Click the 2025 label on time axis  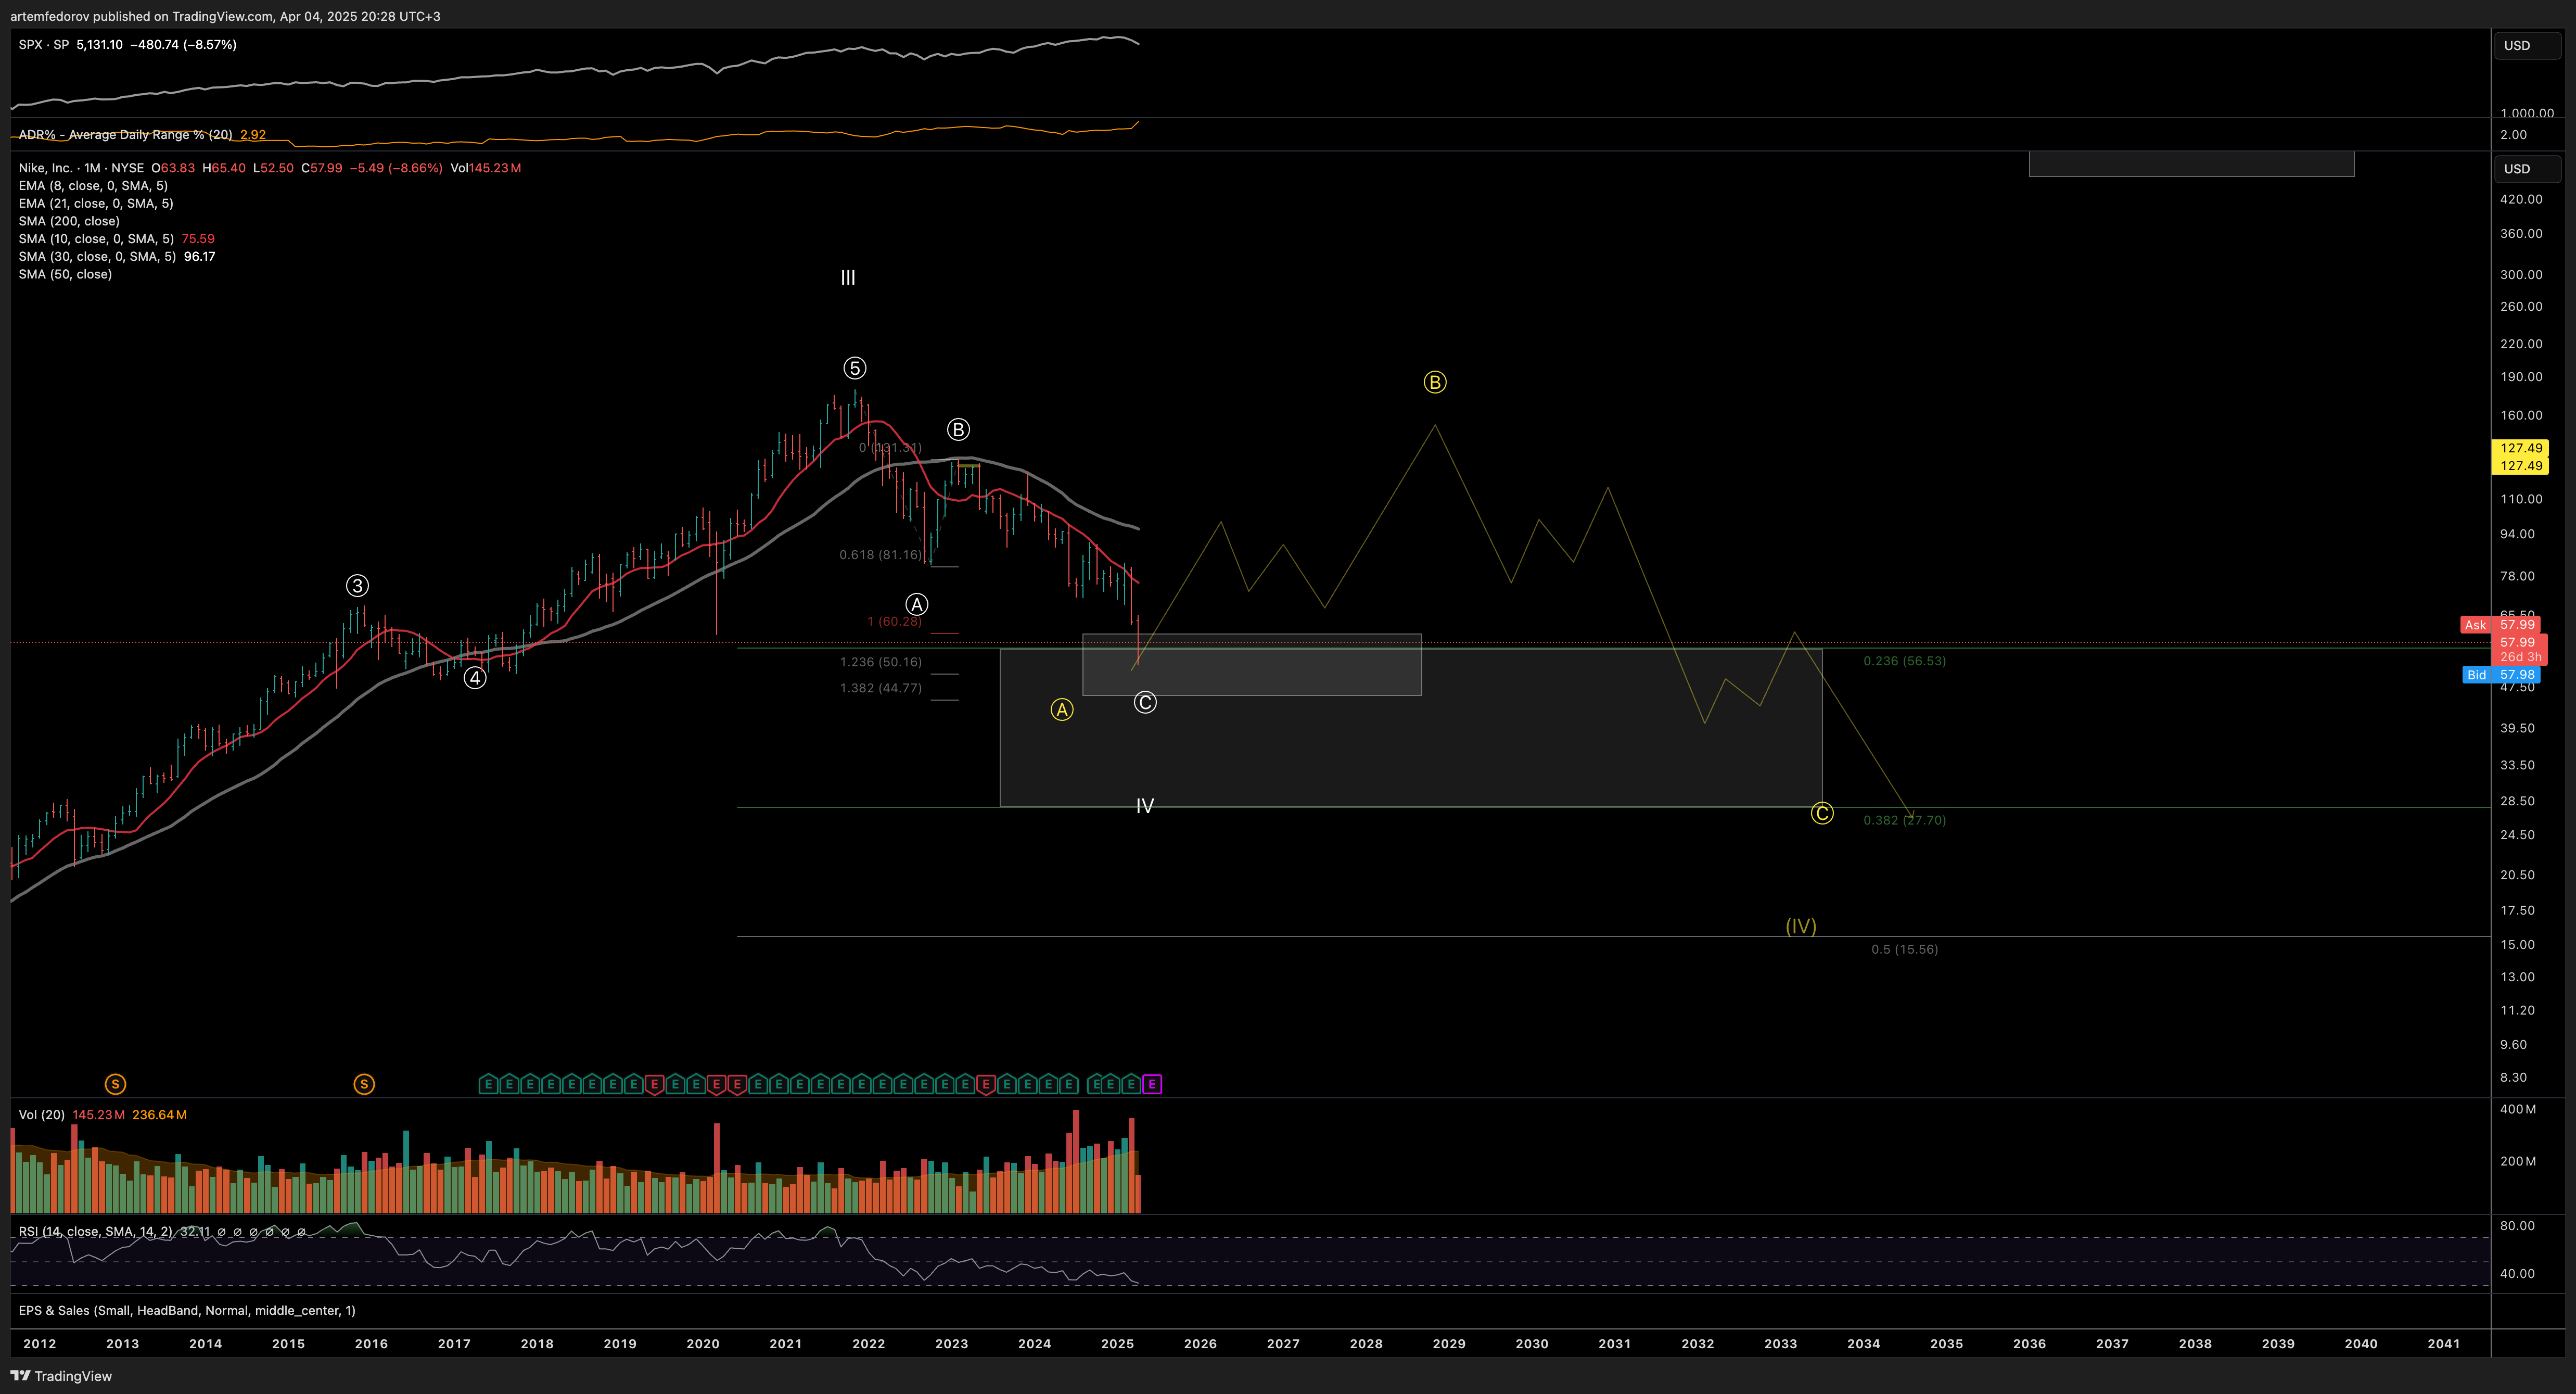point(1117,1344)
